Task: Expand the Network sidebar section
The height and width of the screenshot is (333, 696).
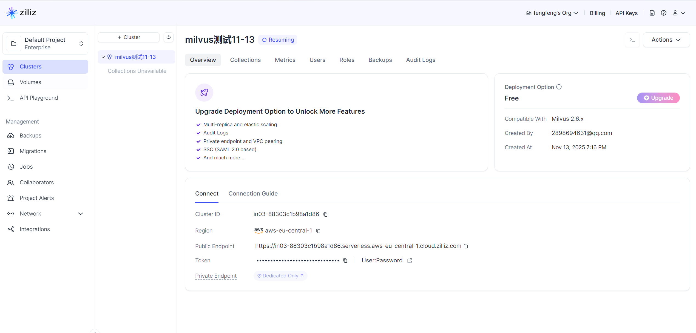Action: point(80,214)
